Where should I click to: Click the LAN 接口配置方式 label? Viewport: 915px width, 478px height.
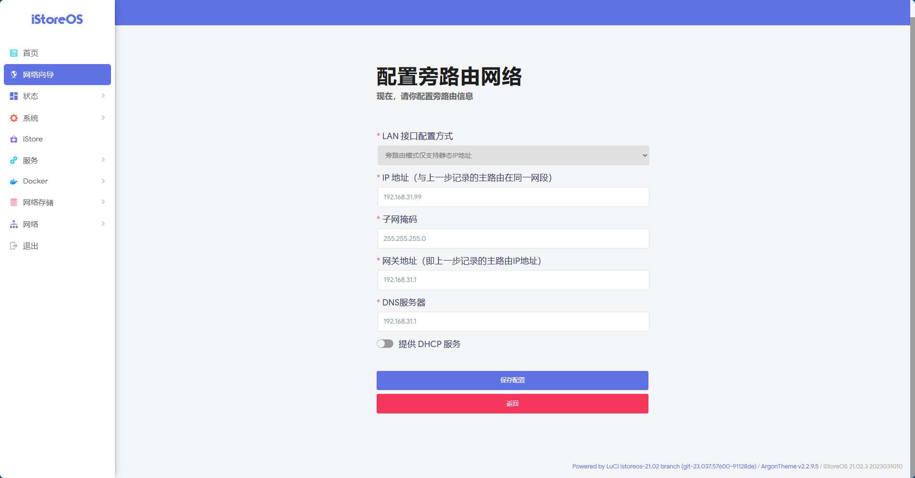[417, 136]
